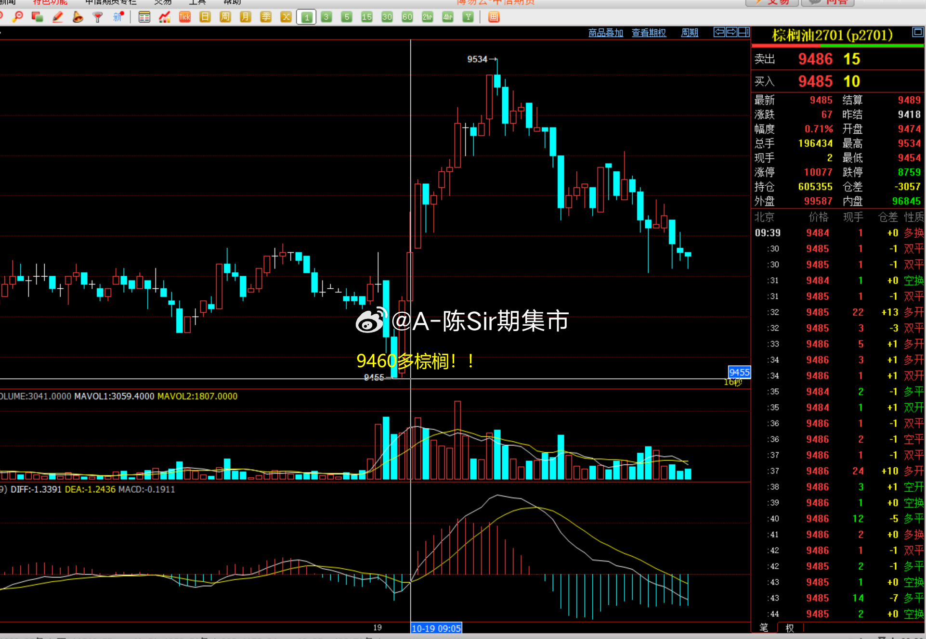Click the 9455 price axis label

739,372
